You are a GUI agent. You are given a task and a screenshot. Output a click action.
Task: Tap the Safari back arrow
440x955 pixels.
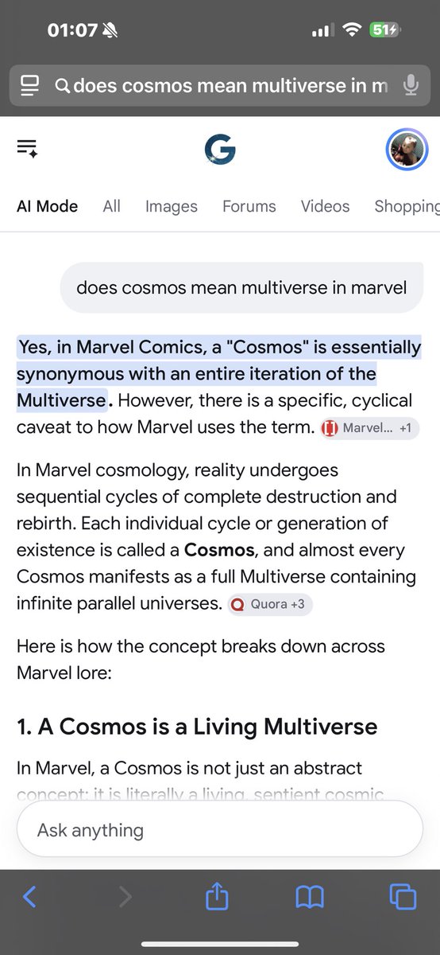coord(29,898)
